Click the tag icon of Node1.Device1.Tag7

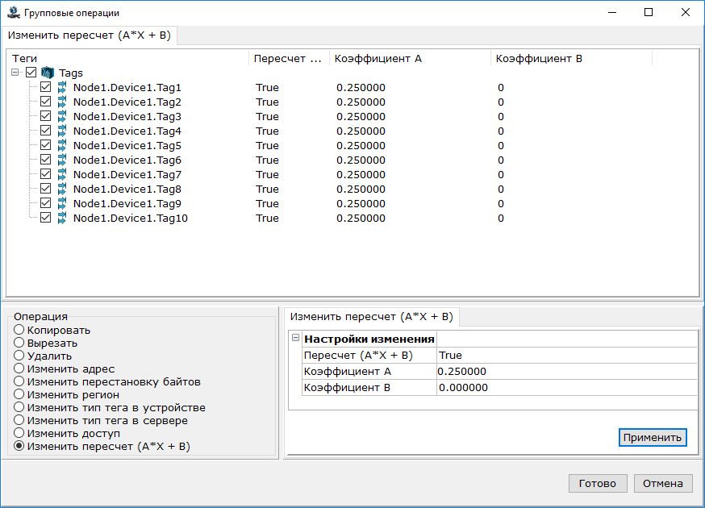point(62,174)
